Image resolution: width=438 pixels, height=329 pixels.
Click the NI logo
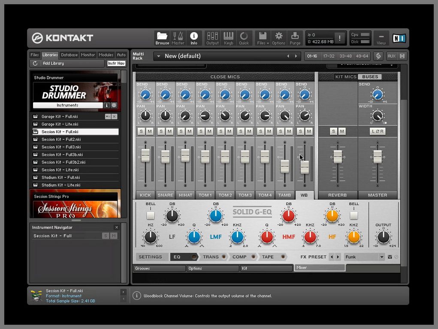pyautogui.click(x=399, y=38)
